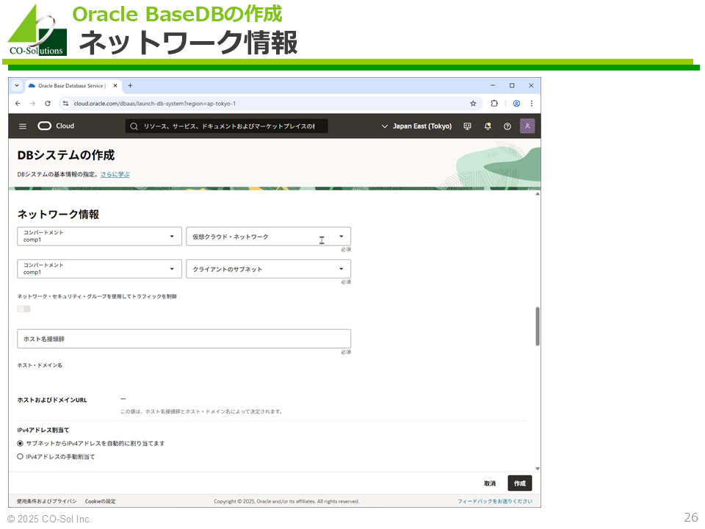Click the ネットワーク情報 section heading
The width and height of the screenshot is (705, 529).
(x=58, y=215)
